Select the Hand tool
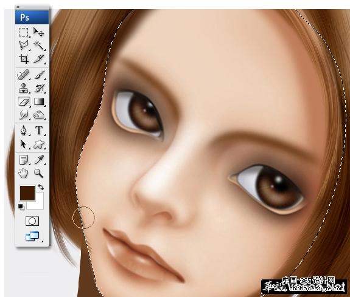The width and height of the screenshot is (350, 297). [x=23, y=173]
